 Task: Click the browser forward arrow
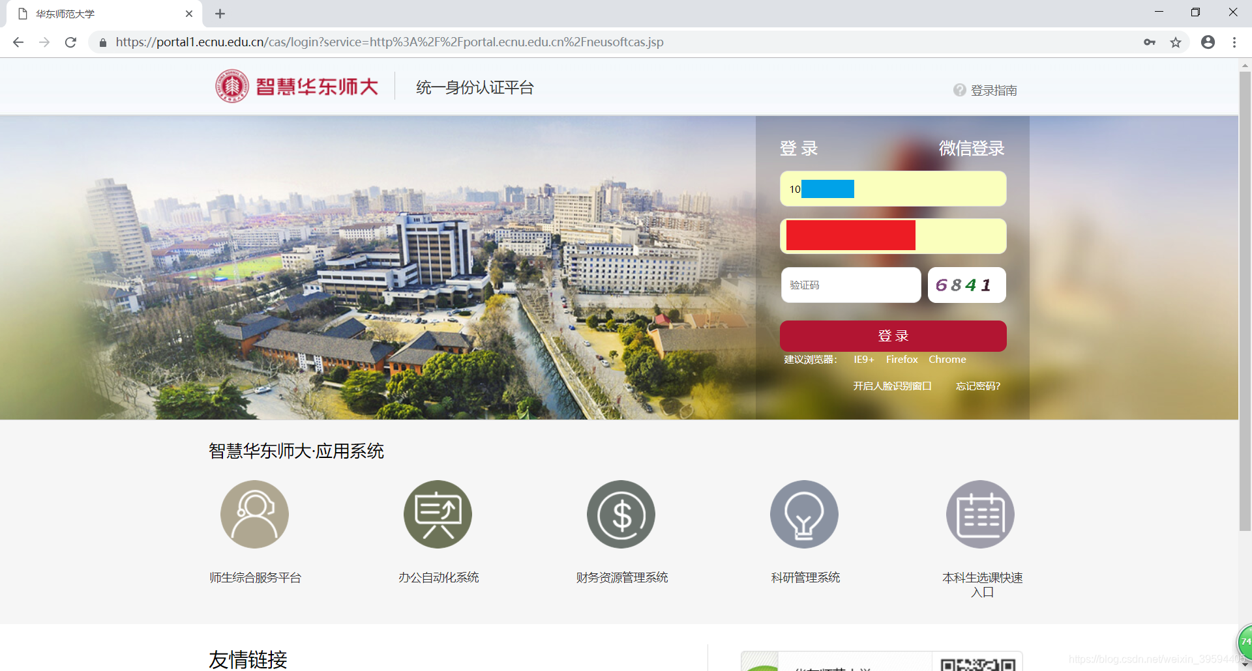point(44,42)
